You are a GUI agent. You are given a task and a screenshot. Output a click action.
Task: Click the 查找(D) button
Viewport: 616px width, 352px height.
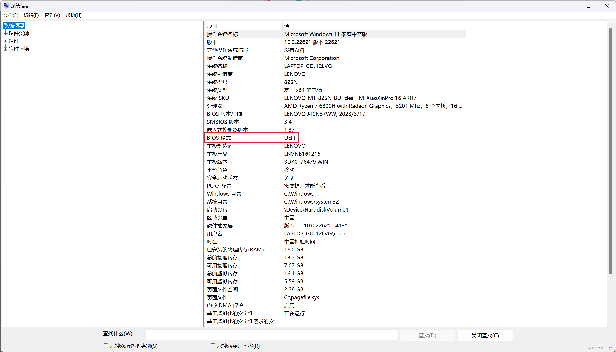click(x=427, y=336)
